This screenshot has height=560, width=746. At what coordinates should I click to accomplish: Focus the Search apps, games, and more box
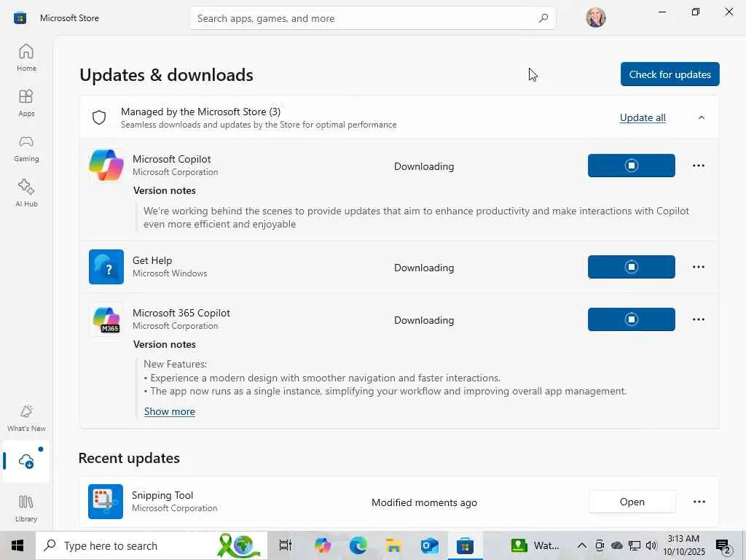[372, 18]
